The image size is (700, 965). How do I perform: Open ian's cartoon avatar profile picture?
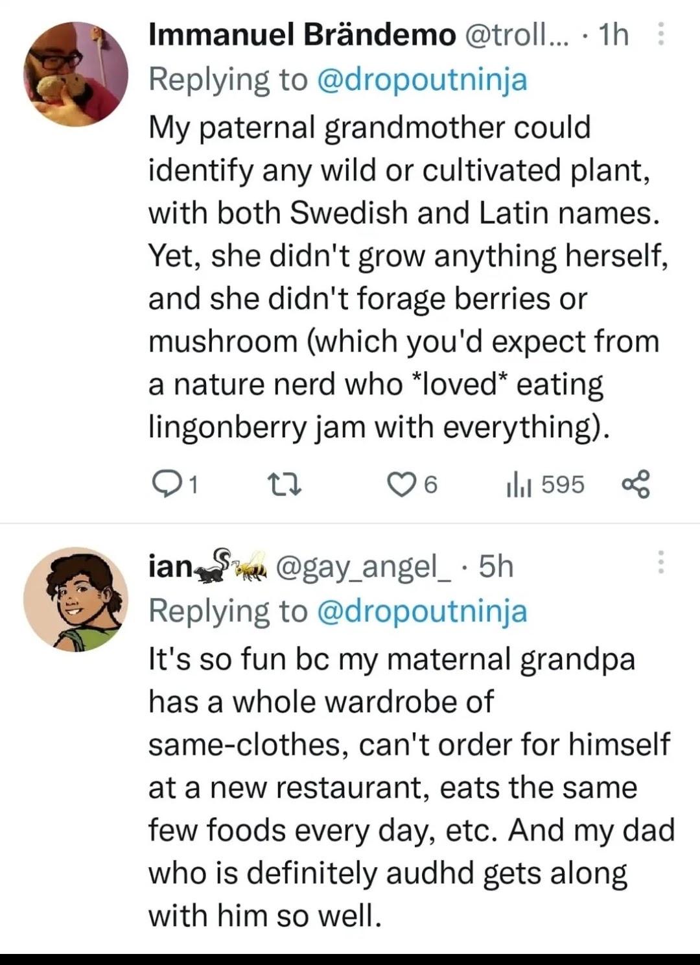coord(76,599)
